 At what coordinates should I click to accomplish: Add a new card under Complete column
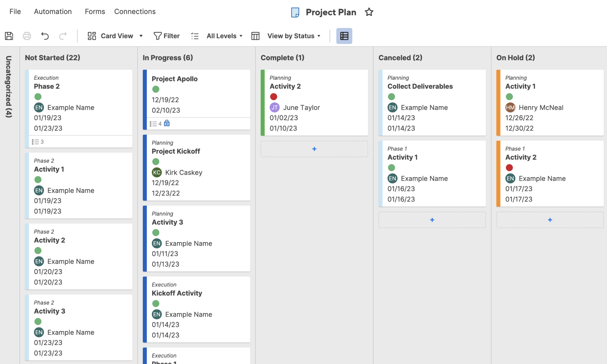point(314,149)
